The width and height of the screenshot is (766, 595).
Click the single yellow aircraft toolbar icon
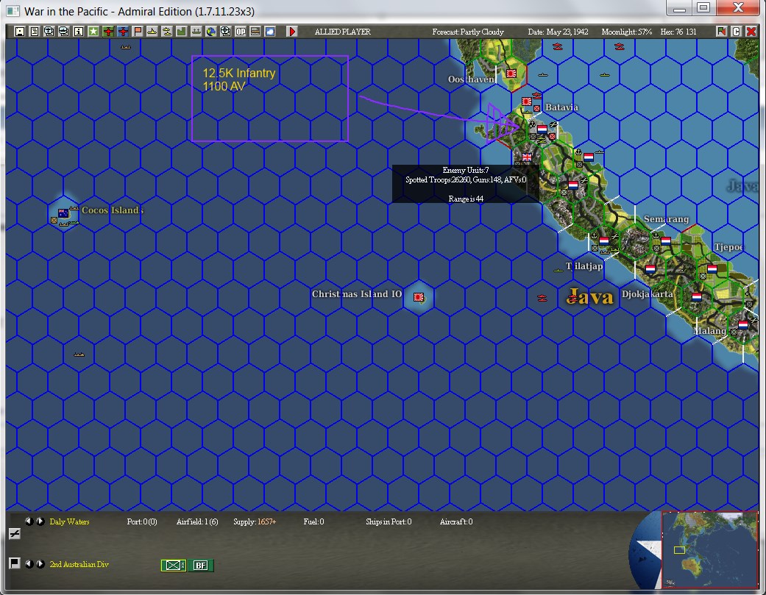pos(152,32)
